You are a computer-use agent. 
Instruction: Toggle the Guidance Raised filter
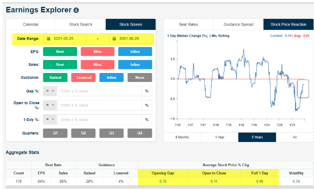click(55, 77)
